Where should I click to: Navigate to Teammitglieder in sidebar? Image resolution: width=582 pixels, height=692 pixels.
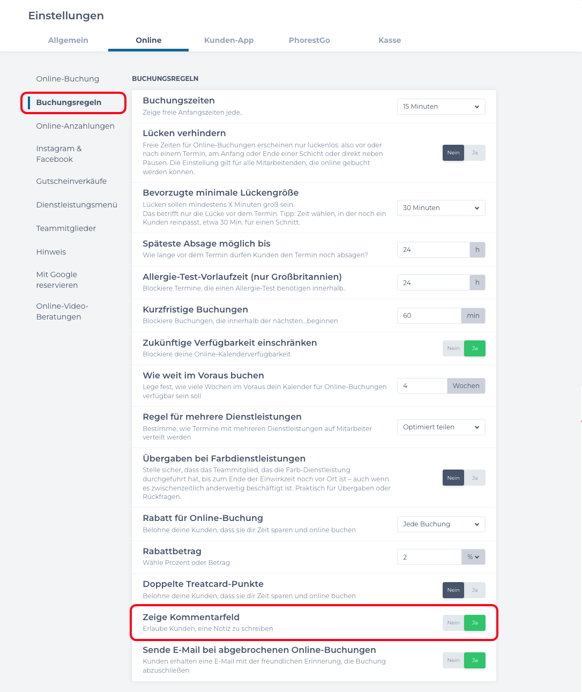tap(66, 228)
